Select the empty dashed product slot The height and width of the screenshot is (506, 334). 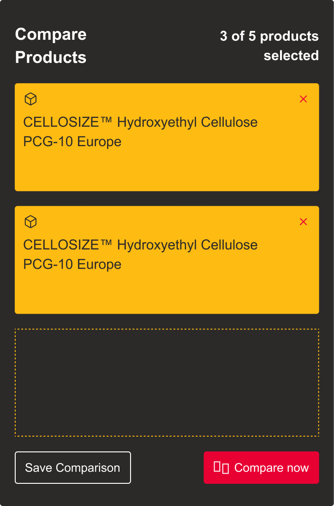tap(167, 383)
